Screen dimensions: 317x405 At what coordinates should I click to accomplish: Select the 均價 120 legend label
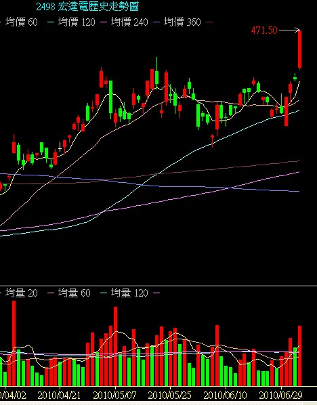click(77, 22)
